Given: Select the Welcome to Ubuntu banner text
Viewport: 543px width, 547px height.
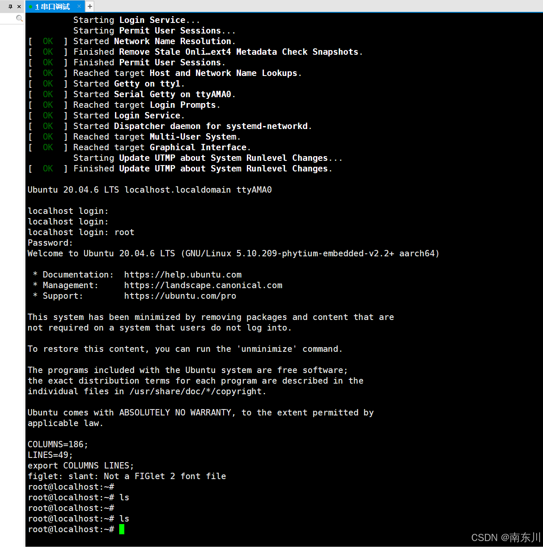Looking at the screenshot, I should [233, 253].
